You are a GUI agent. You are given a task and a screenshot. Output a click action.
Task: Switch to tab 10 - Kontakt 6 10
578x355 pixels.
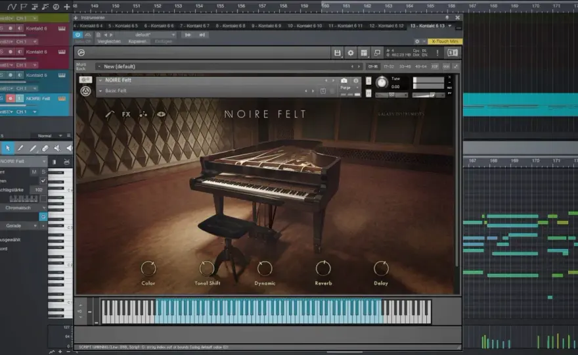click(305, 26)
